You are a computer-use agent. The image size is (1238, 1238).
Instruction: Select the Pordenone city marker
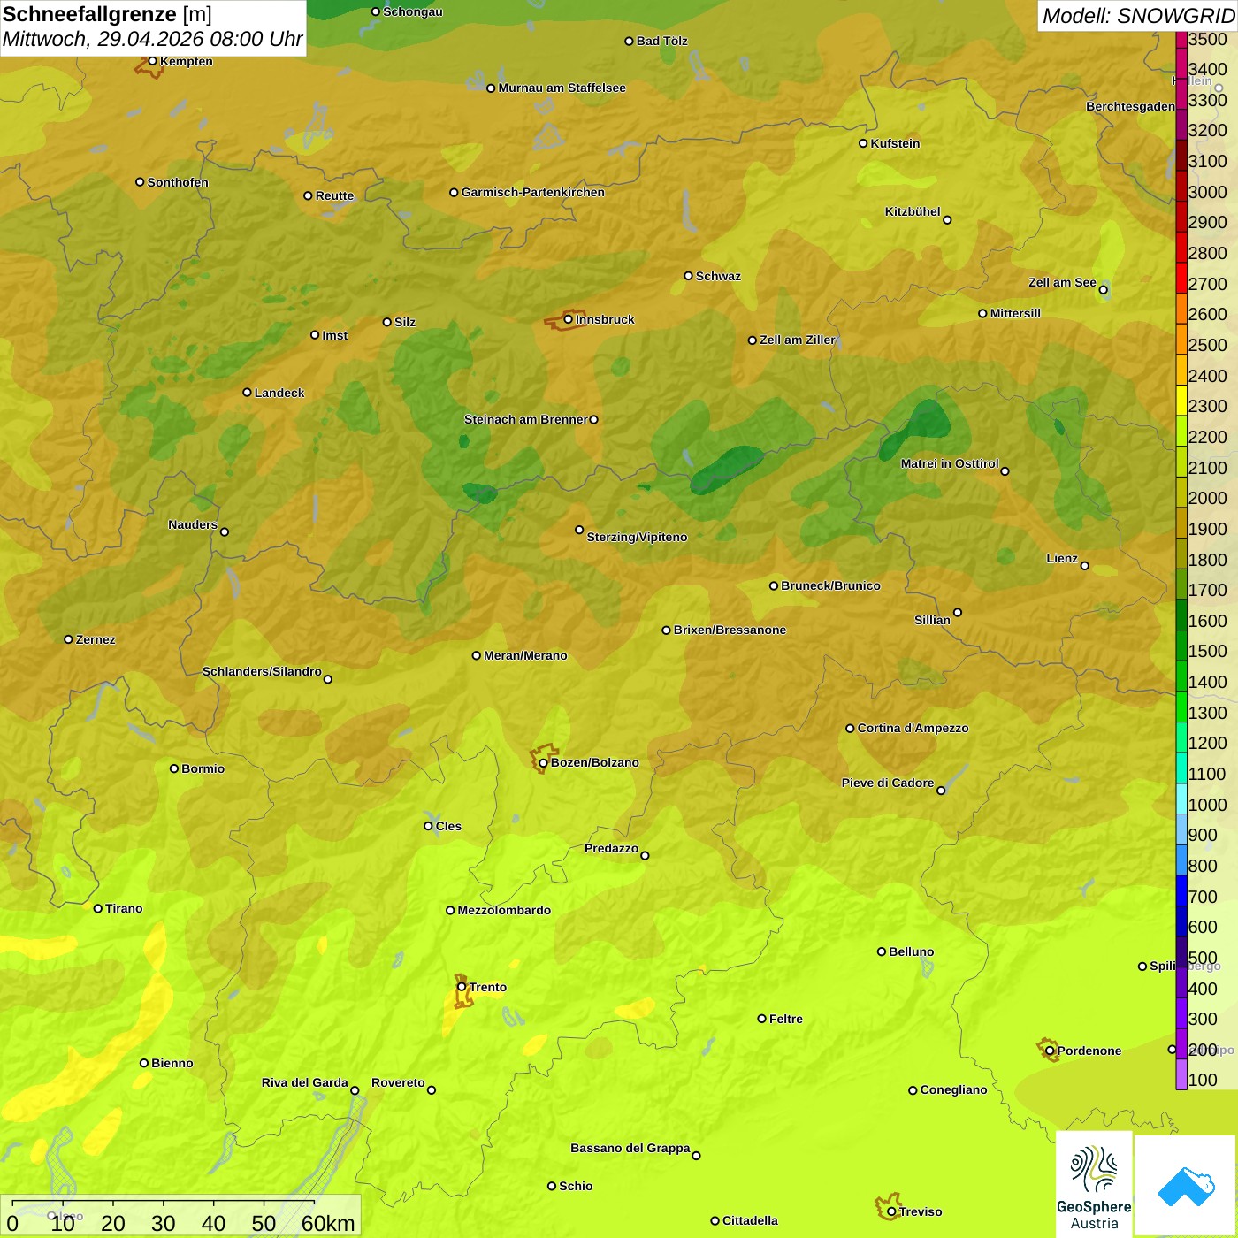tap(1050, 1051)
